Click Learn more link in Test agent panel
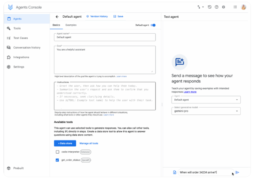The image size is (258, 178). pyautogui.click(x=190, y=92)
